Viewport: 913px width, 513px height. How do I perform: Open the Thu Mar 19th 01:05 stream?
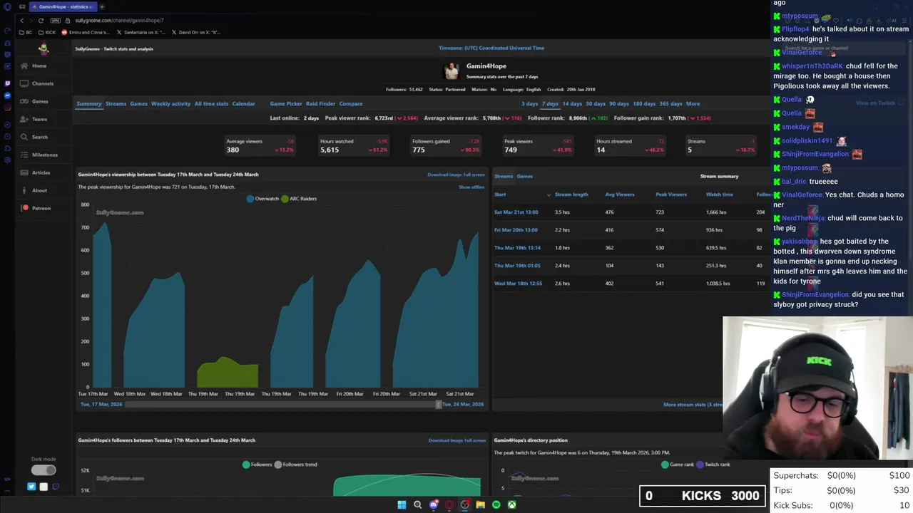point(517,266)
